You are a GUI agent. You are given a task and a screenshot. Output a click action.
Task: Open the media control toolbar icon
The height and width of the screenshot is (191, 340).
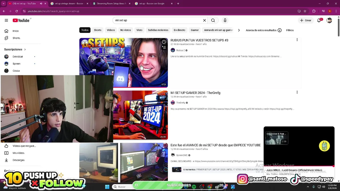(323, 11)
